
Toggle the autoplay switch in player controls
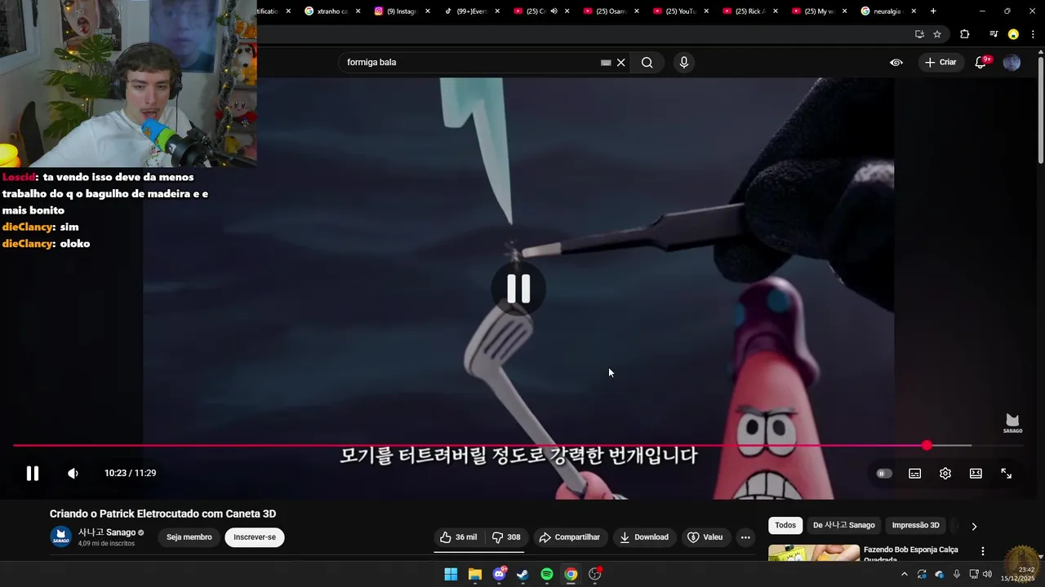[x=884, y=474]
